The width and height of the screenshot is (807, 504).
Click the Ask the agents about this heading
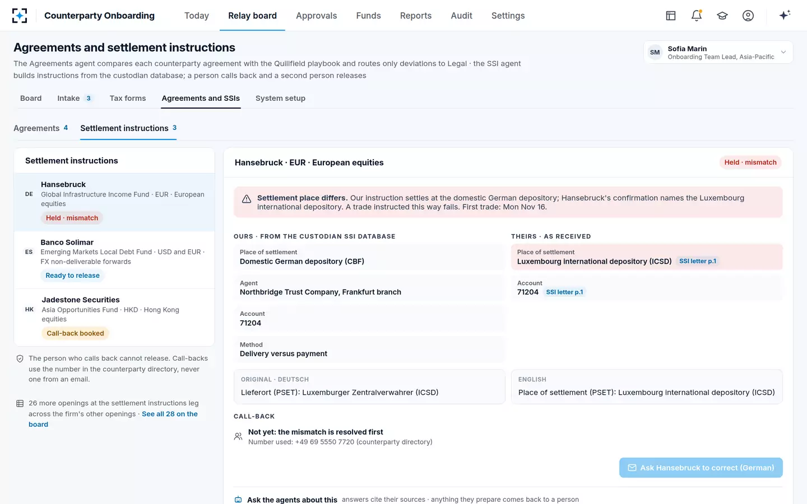[x=292, y=500]
